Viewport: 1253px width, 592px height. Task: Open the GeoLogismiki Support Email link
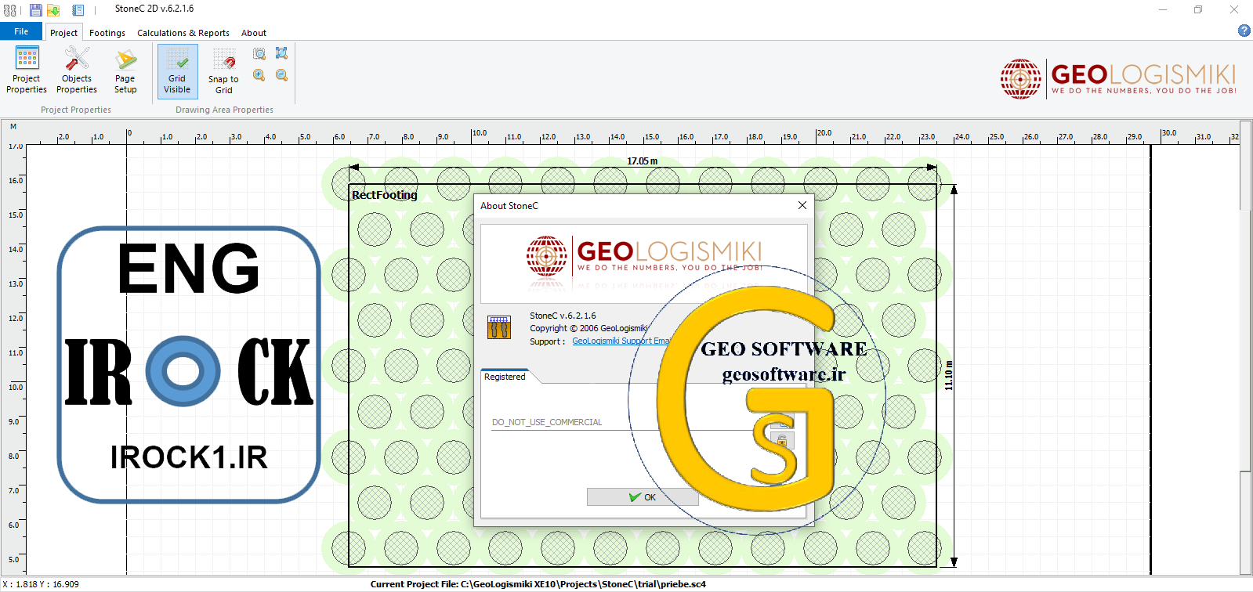pos(621,341)
